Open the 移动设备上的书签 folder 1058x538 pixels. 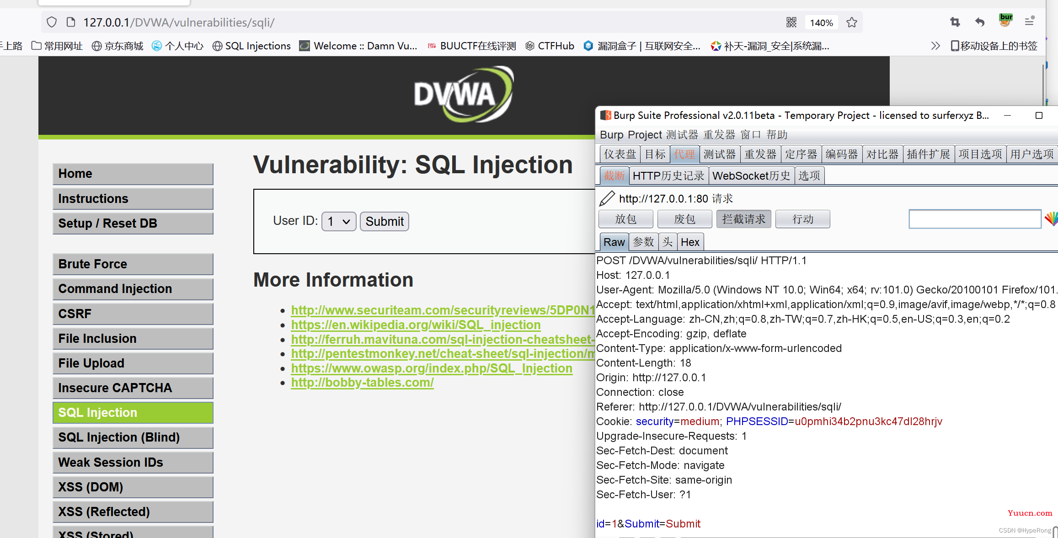994,46
